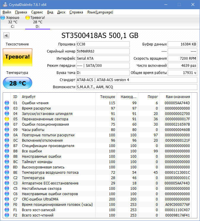
Task: Click the Общее время работы field 17931 ч
Action: pyautogui.click(x=182, y=73)
